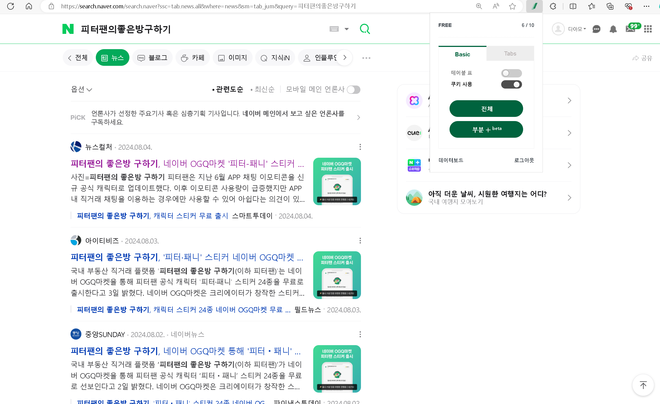This screenshot has width=660, height=404.
Task: Switch to the 이미지 tab
Action: coord(232,58)
